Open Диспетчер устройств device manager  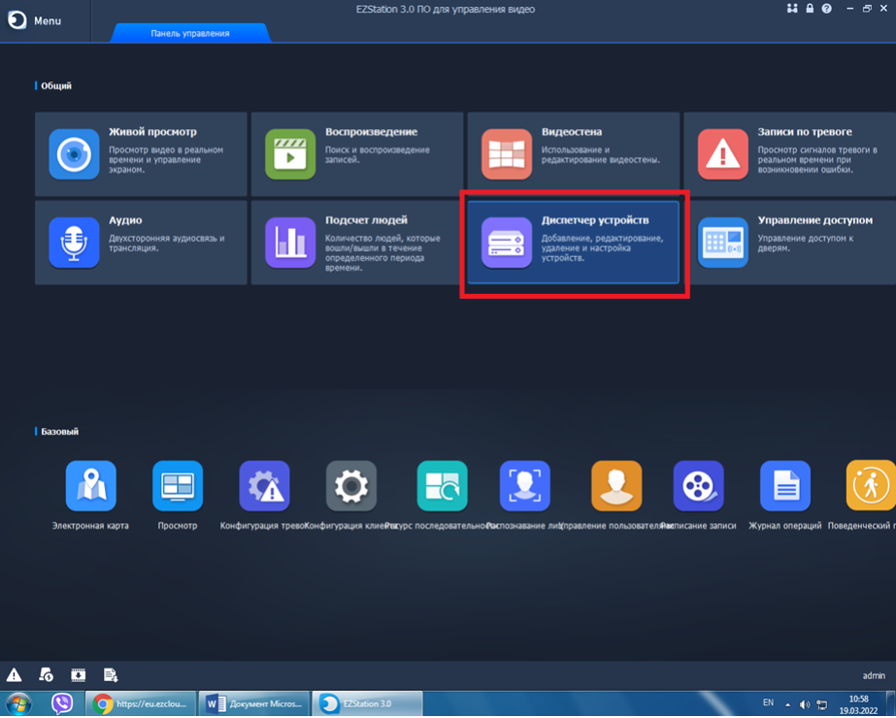574,242
